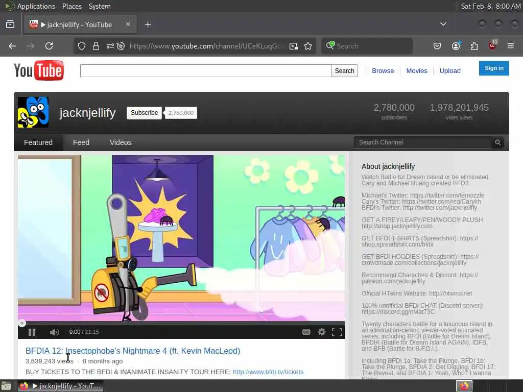The width and height of the screenshot is (523, 392).
Task: Toggle closed captions CC button
Action: click(x=306, y=332)
